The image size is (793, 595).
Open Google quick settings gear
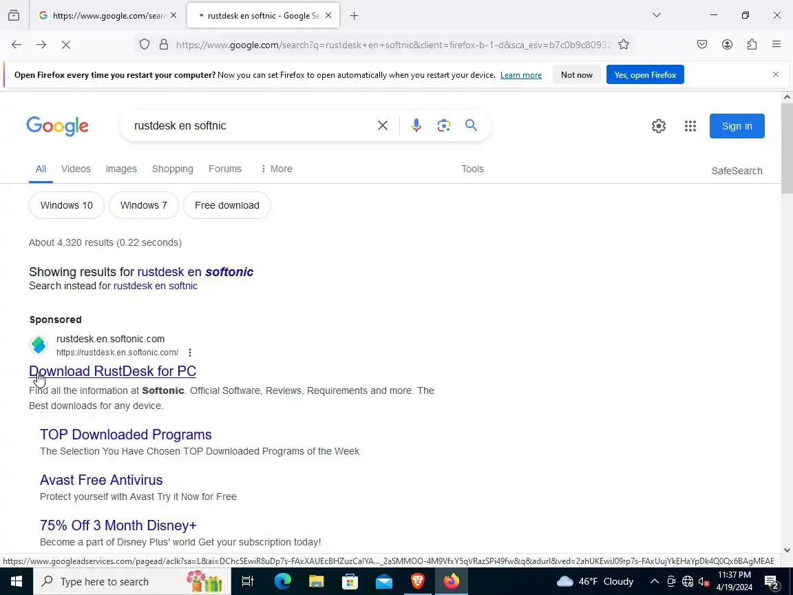(659, 126)
